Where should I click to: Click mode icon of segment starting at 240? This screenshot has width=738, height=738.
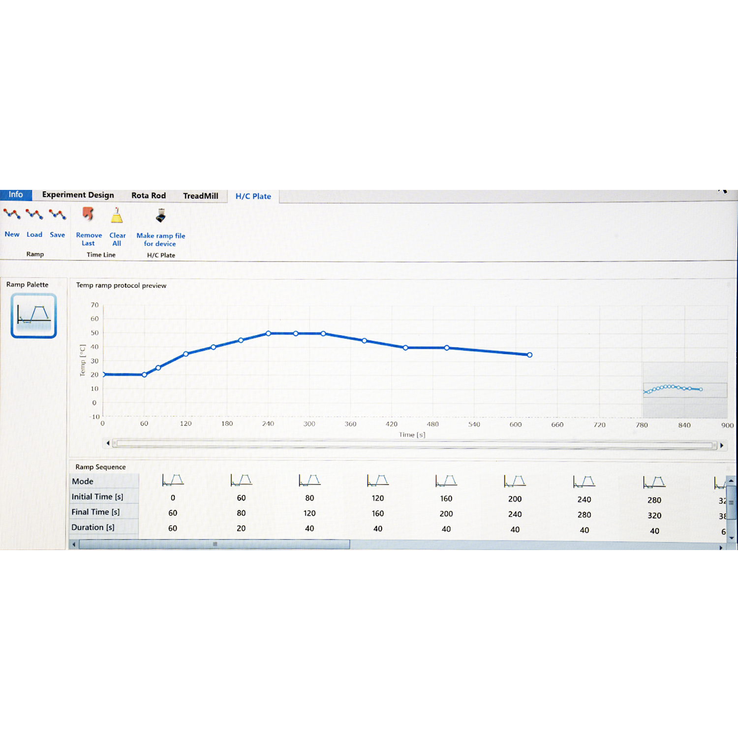pyautogui.click(x=584, y=482)
